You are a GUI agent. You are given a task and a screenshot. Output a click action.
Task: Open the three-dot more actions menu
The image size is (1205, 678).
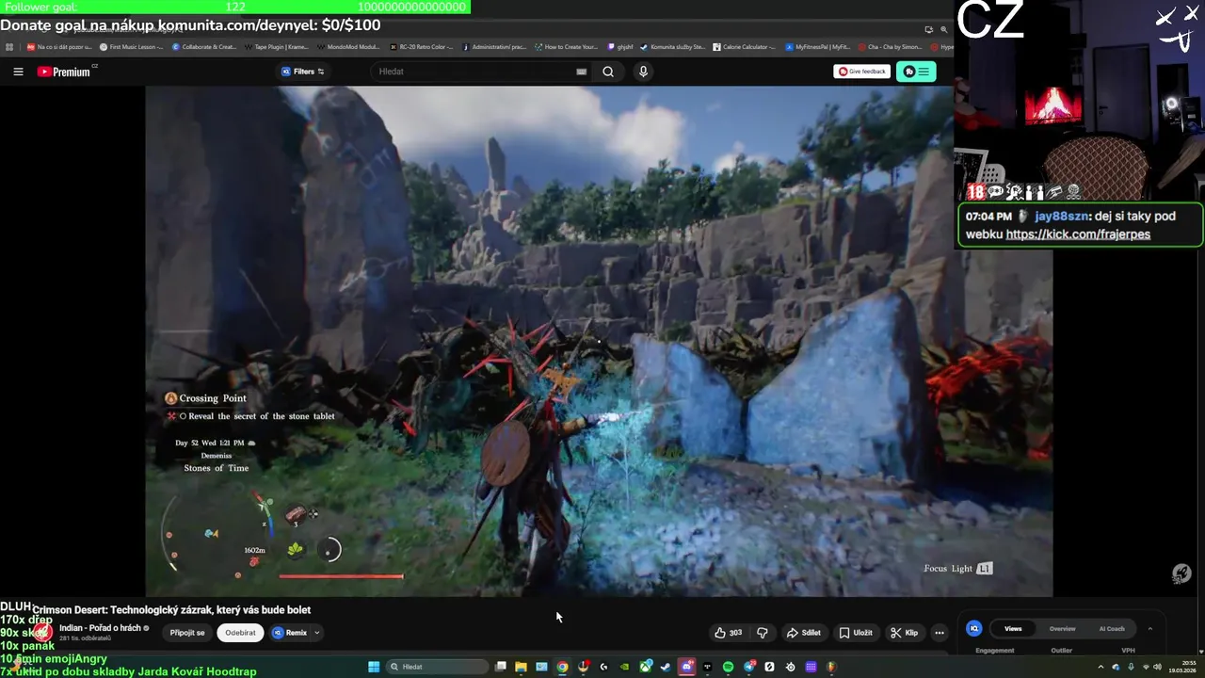(x=939, y=633)
